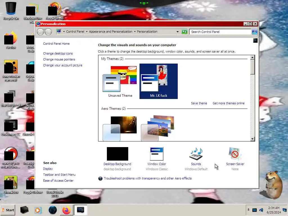Open the 'none of you retards kno...' desktop icon

coord(11,157)
